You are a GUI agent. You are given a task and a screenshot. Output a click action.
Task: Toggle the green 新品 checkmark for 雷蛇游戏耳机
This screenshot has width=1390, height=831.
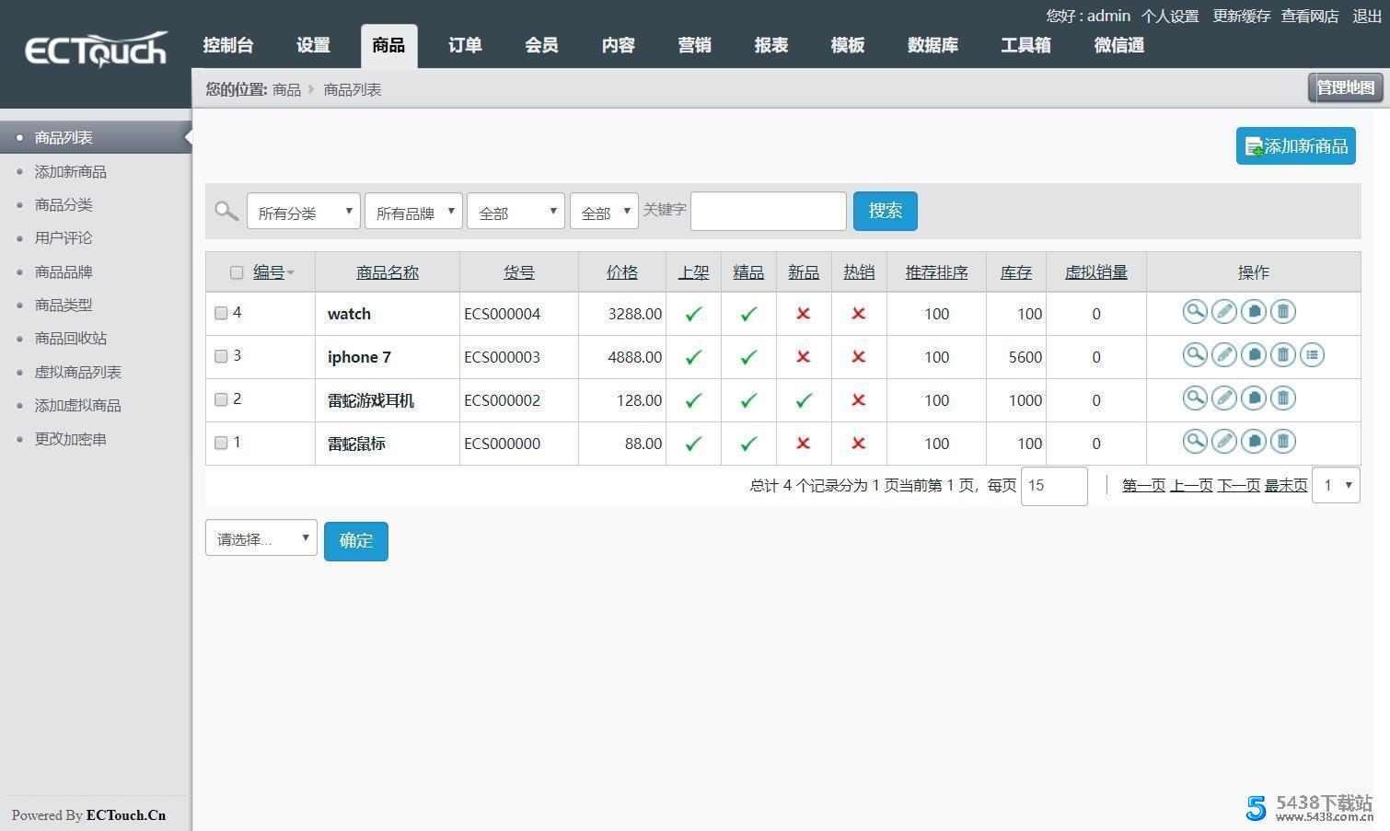[804, 400]
